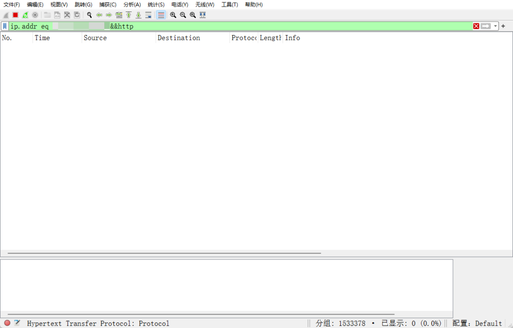
Task: Open the 分析(A) menu
Action: (132, 5)
